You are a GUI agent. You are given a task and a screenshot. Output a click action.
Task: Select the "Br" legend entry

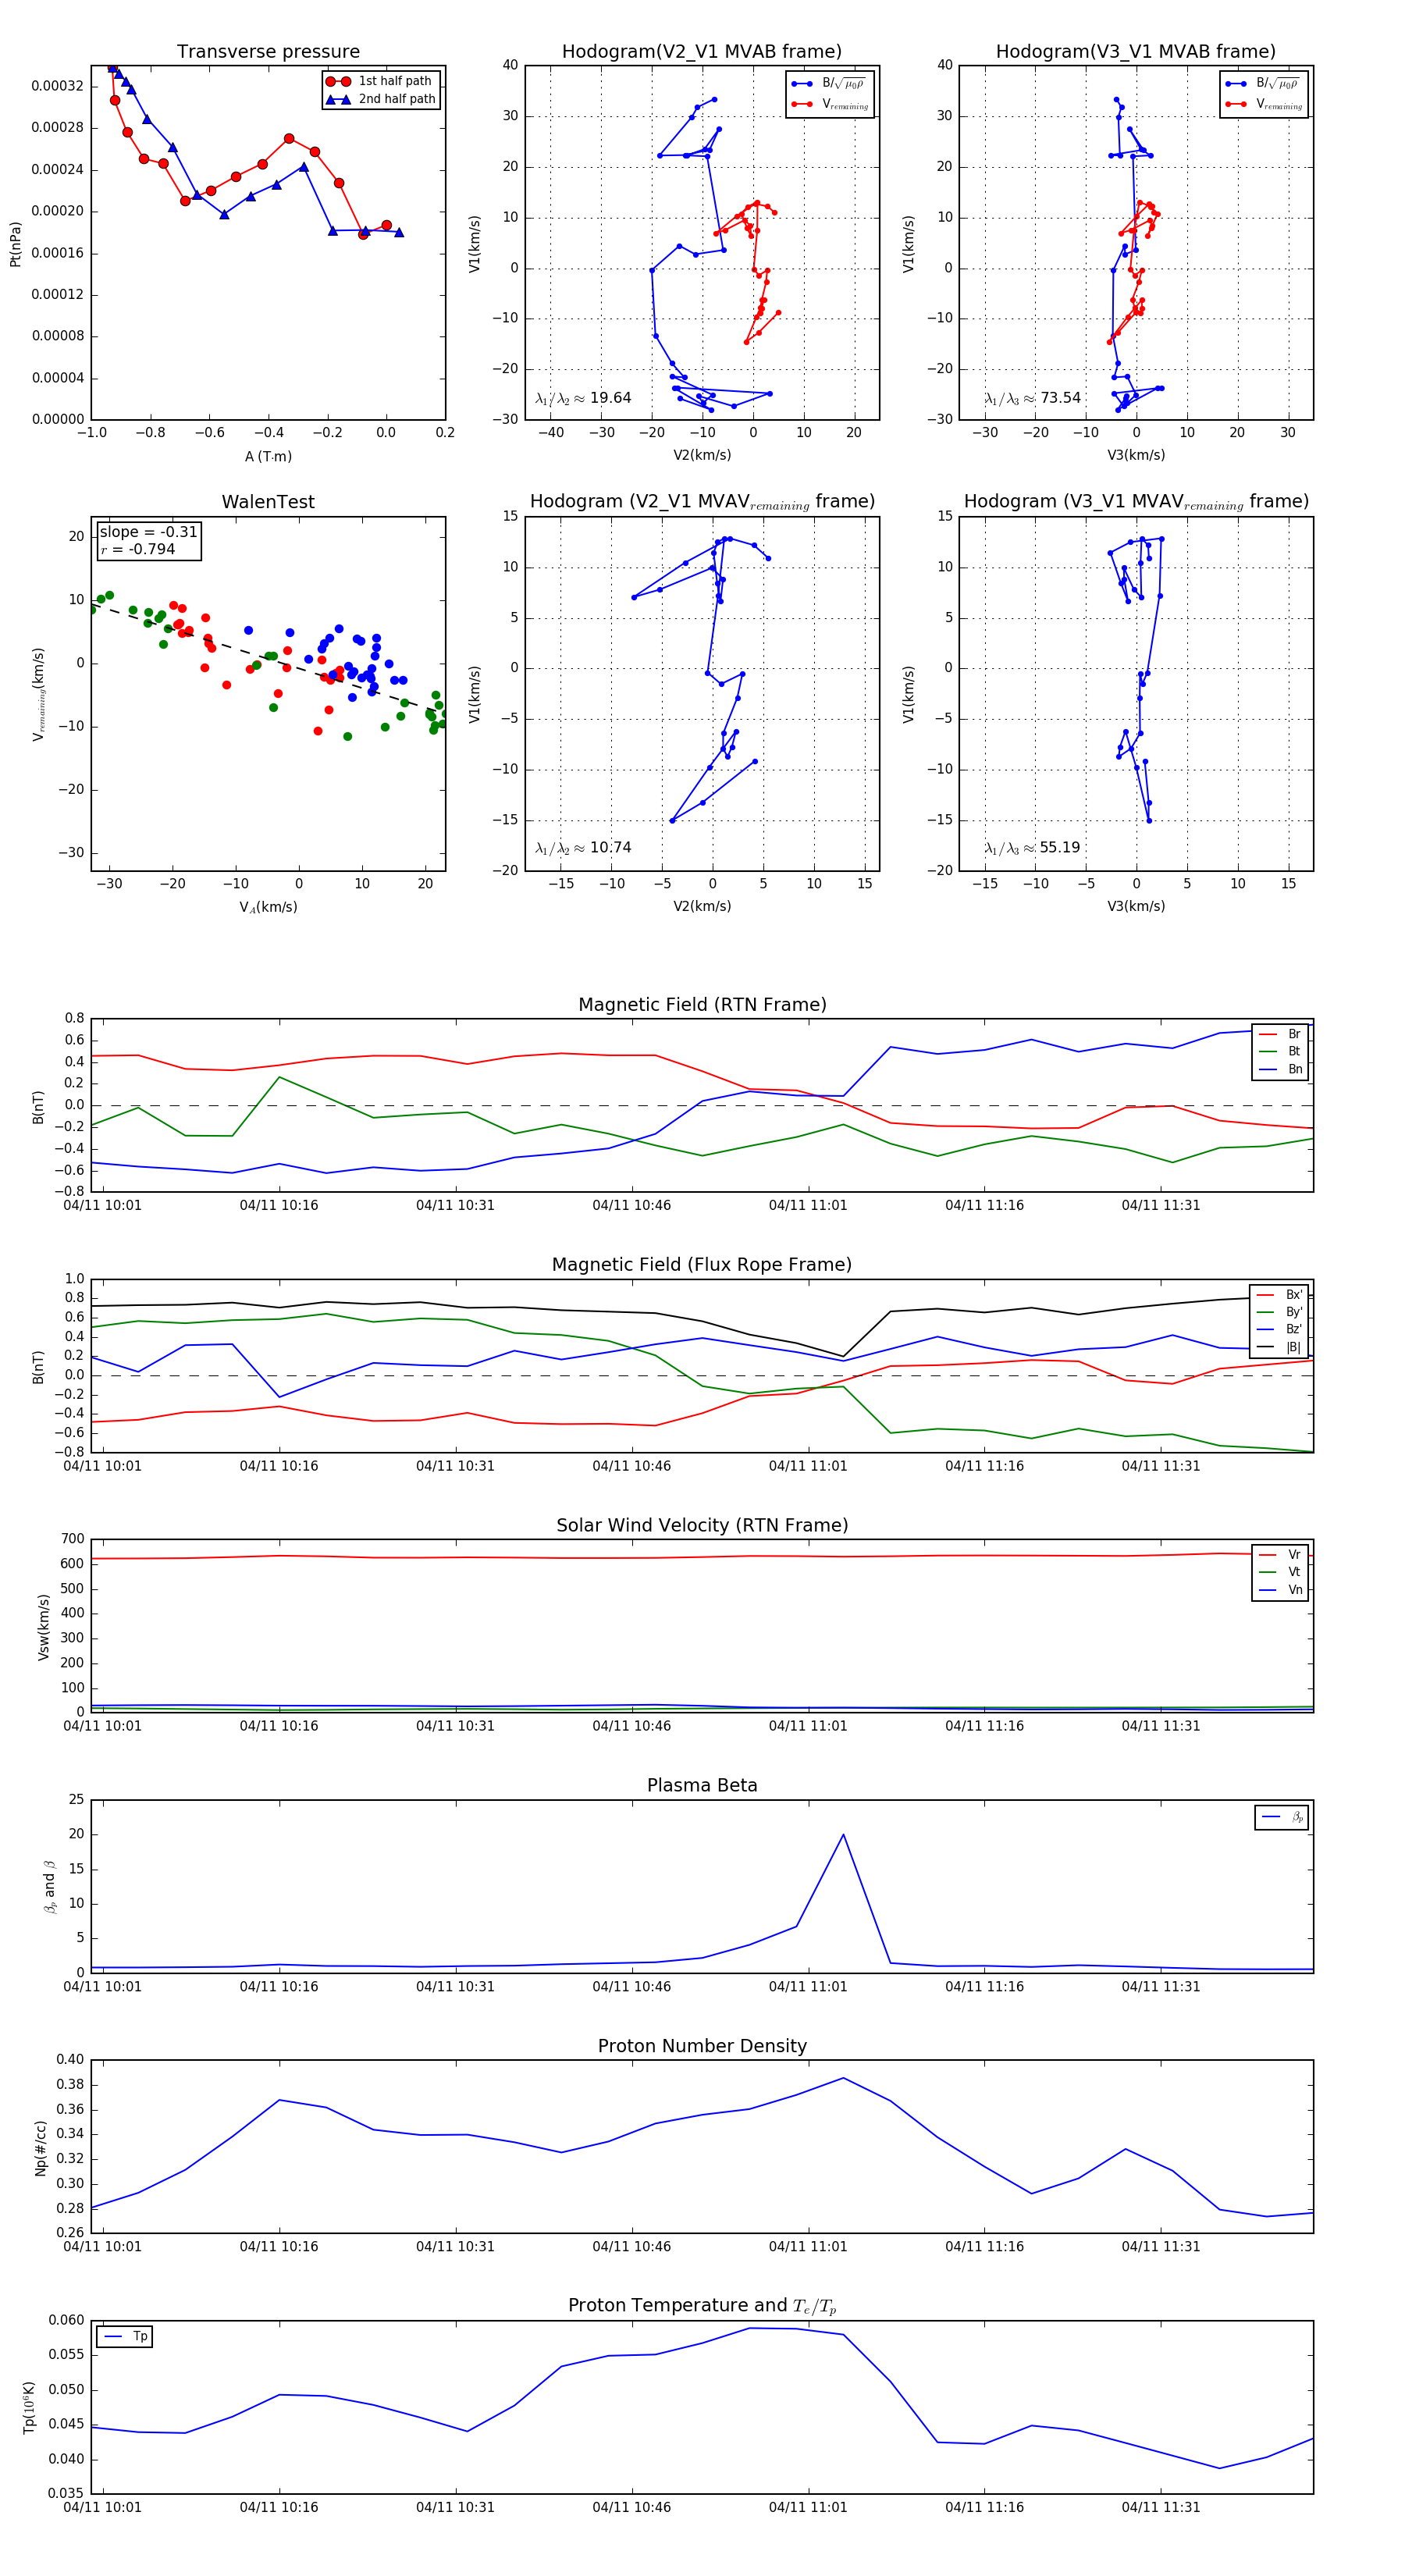pos(1281,1034)
